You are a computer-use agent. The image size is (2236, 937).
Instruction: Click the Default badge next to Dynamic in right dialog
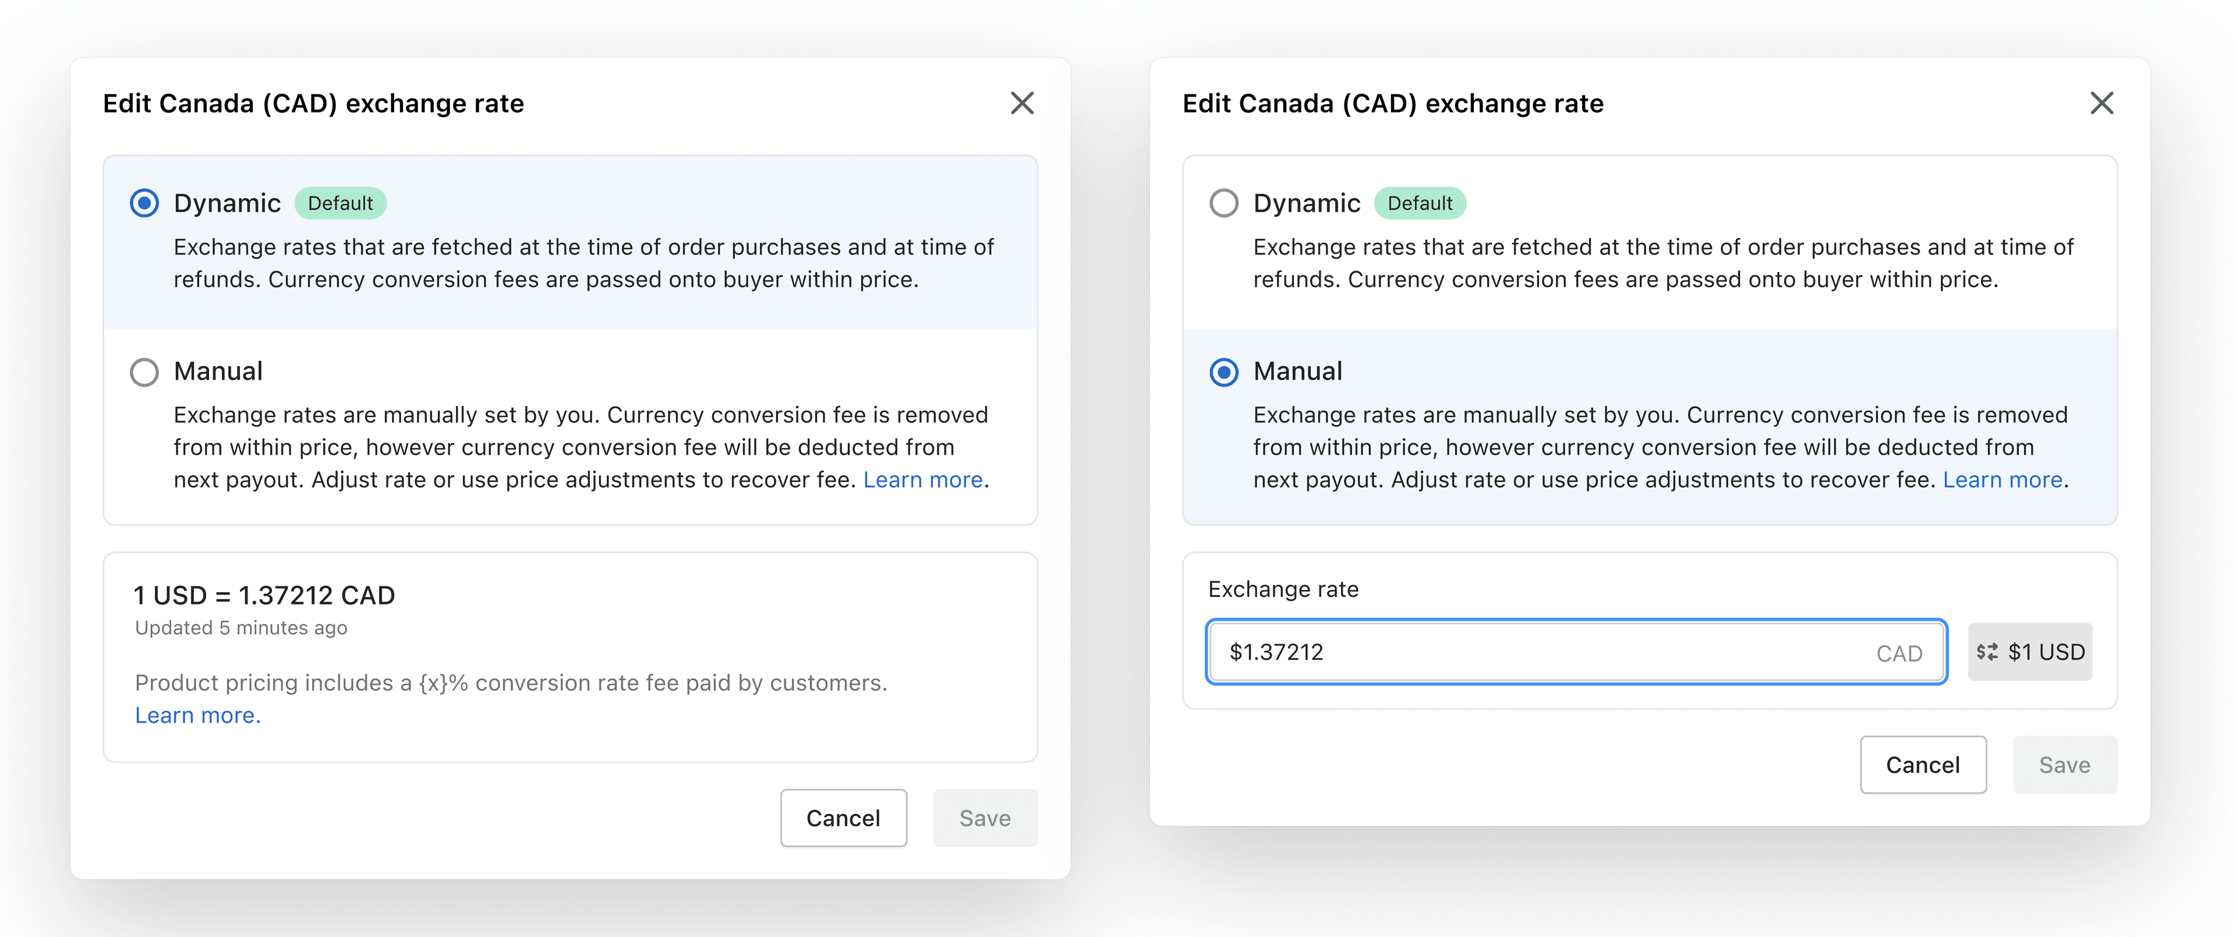(x=1420, y=202)
